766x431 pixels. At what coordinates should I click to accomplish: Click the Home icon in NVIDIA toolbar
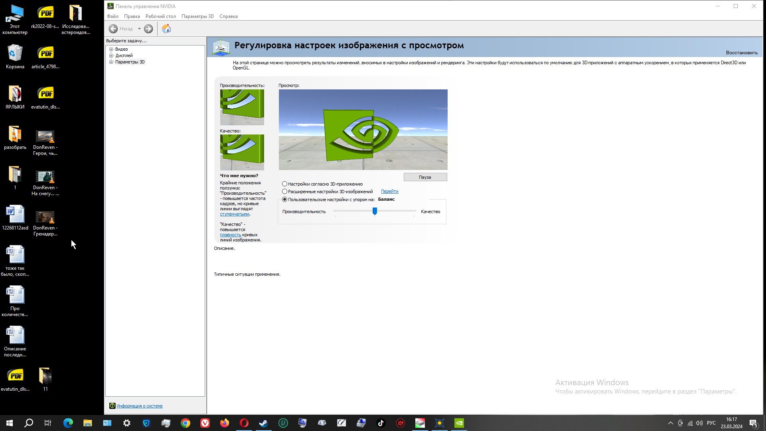coord(166,29)
